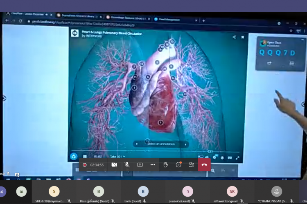Raise your hand in the meeting
This screenshot has width=307, height=204.
pyautogui.click(x=166, y=164)
